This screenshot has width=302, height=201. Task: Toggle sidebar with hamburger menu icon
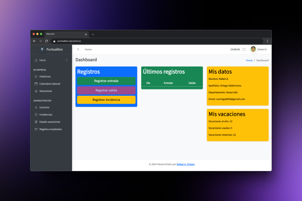click(x=78, y=49)
